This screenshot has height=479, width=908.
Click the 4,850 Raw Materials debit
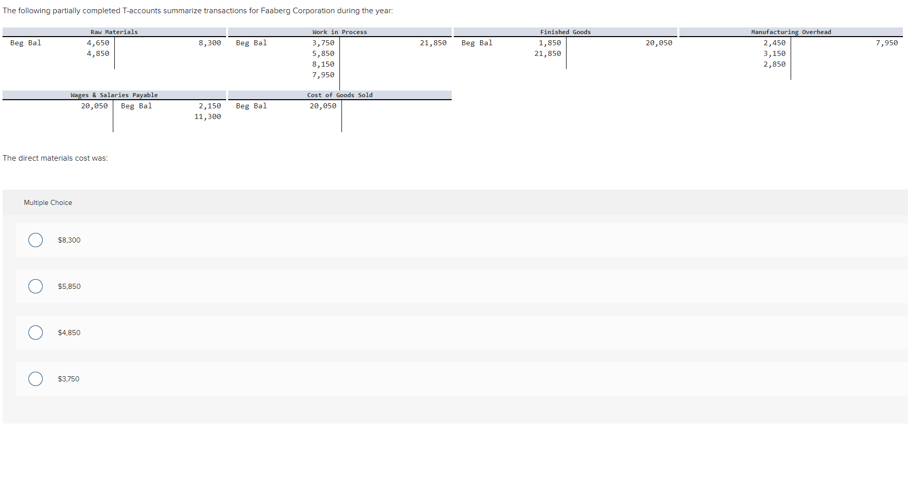(98, 53)
